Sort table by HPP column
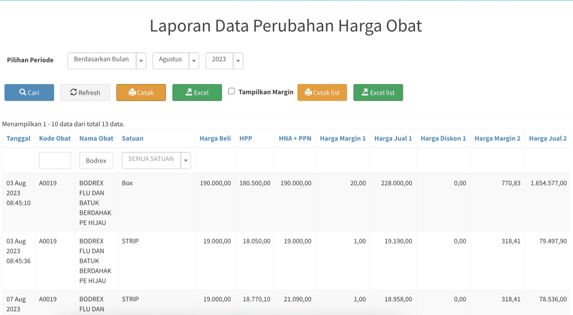573x315 pixels. 246,138
